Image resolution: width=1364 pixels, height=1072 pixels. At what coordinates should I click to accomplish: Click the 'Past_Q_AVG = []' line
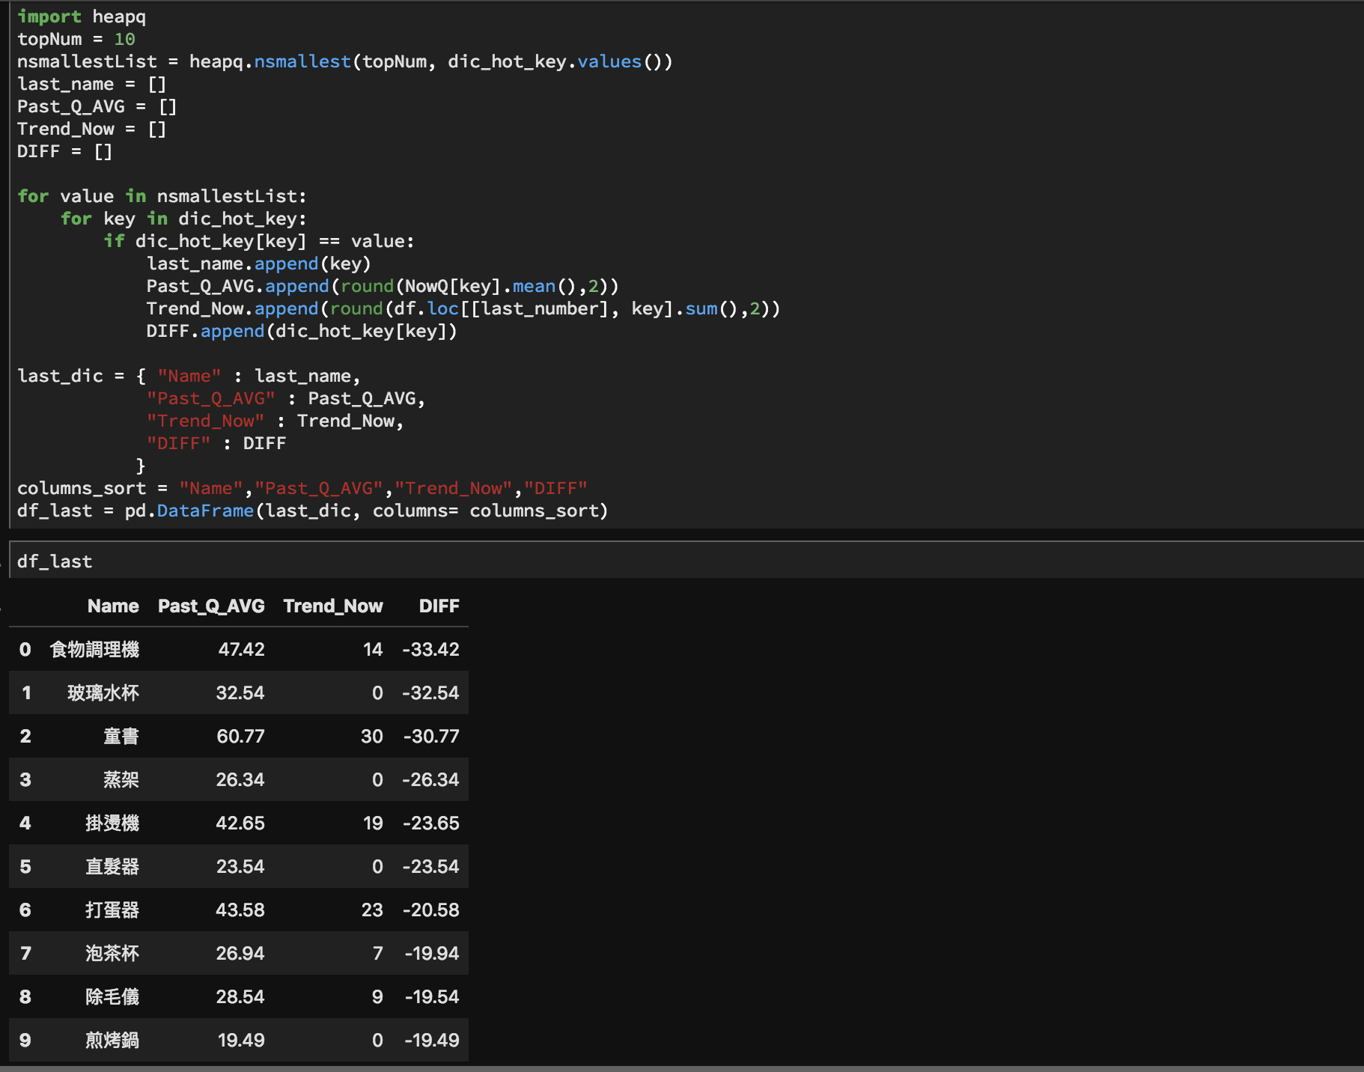point(97,106)
